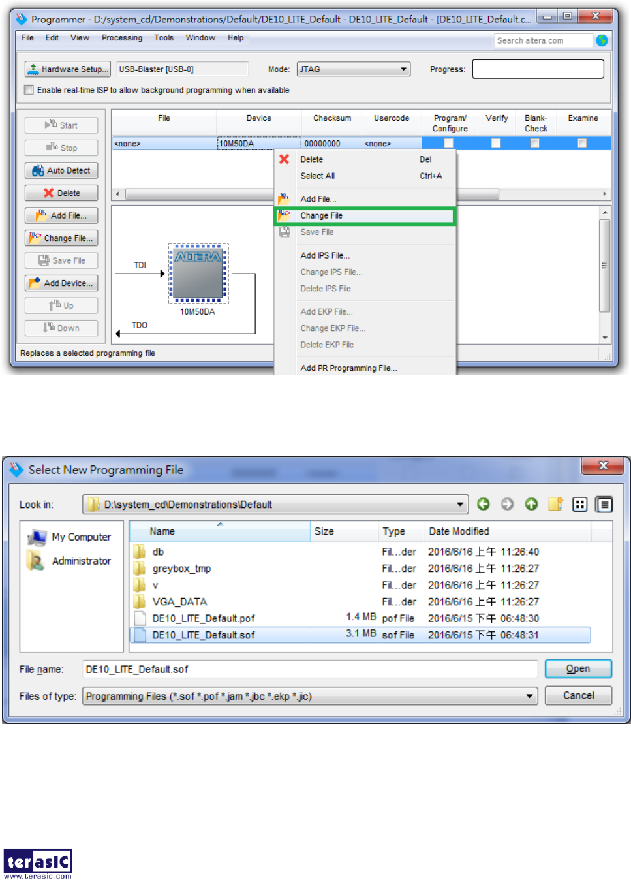This screenshot has height=880, width=631.
Task: Open the Files of type dropdown
Action: tap(310, 697)
